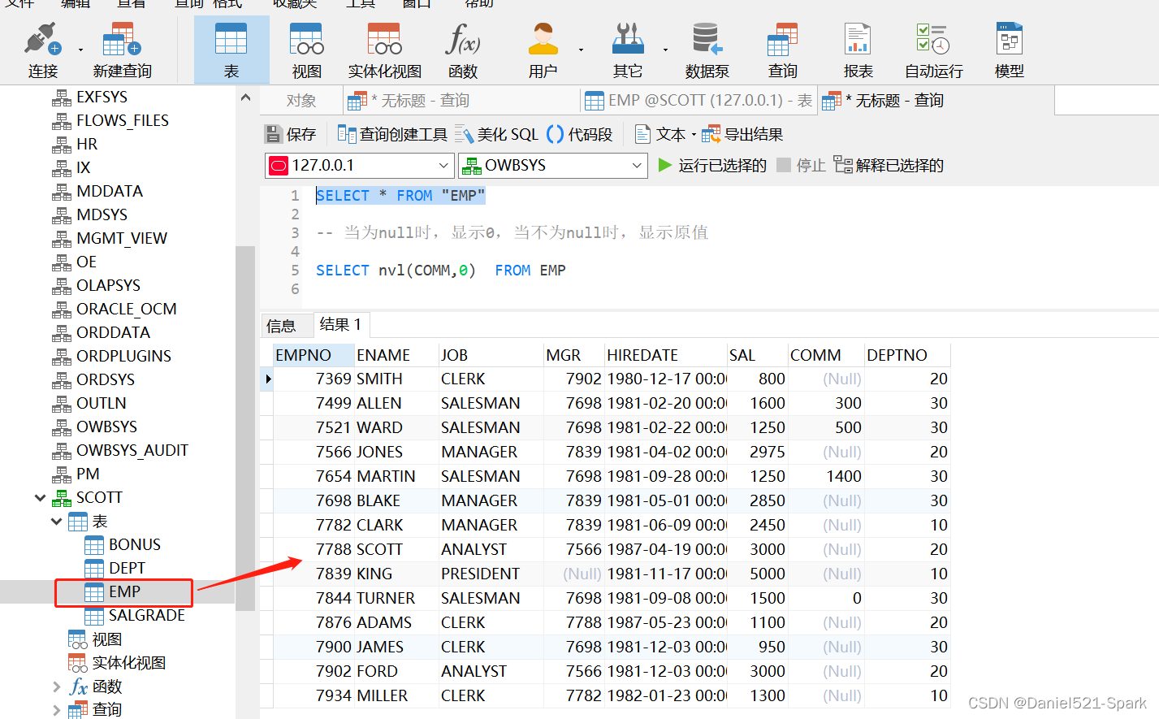The width and height of the screenshot is (1159, 719).
Task: Switch to EMP @SCOTT table tab
Action: [698, 100]
